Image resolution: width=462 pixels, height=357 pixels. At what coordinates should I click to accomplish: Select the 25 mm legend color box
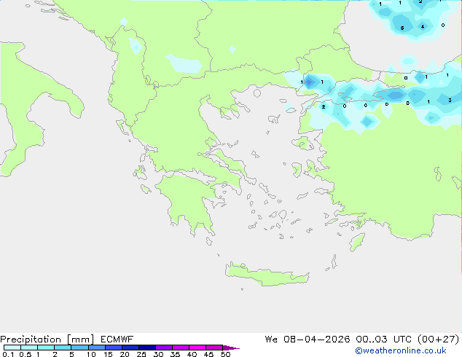coord(147,348)
